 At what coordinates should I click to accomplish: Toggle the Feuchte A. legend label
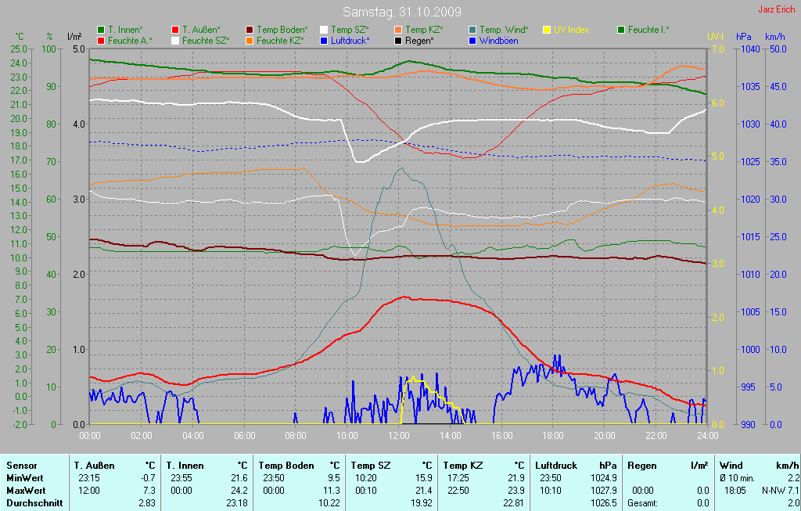(130, 40)
